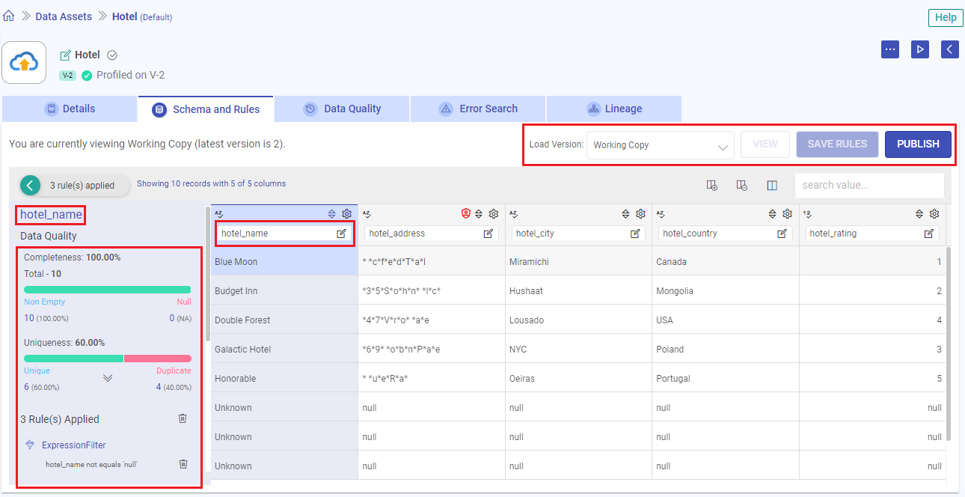Collapse the panel using the top-right back arrow
Screen dimensions: 965x497
pyautogui.click(x=949, y=49)
